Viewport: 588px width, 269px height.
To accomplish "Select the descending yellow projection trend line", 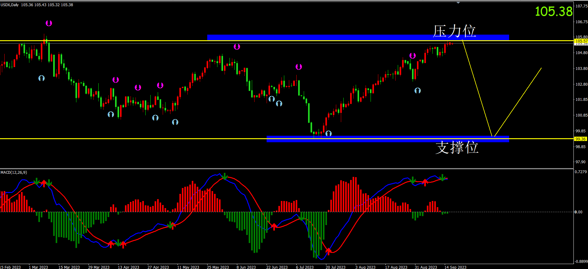I will pos(477,88).
